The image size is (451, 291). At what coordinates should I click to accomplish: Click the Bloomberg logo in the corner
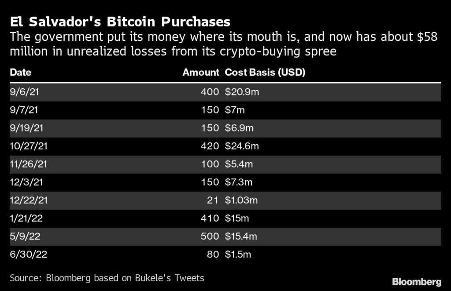(417, 281)
